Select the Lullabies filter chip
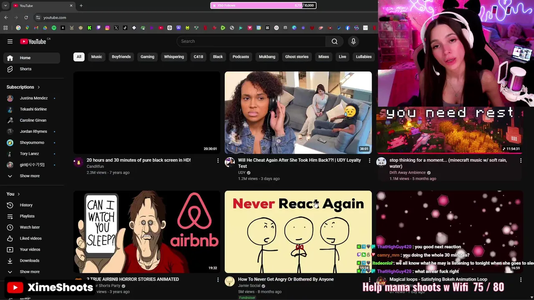This screenshot has height=300, width=534. click(364, 57)
